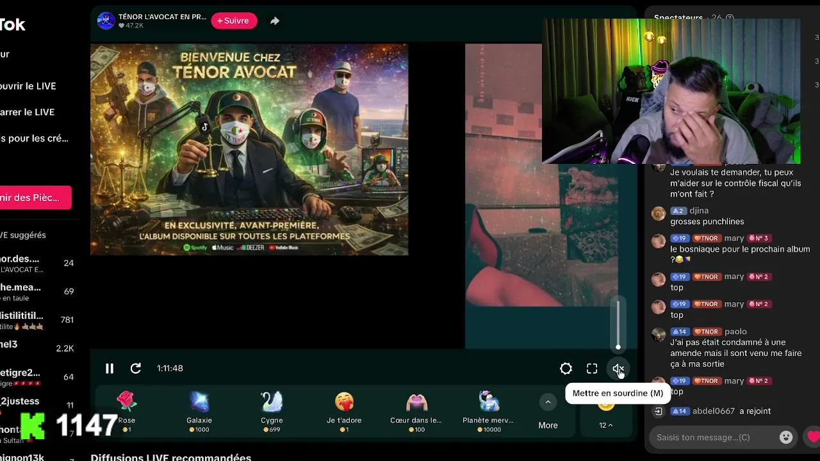Expand the coin balance showing 12
Viewport: 820px width, 461px height.
tap(605, 425)
